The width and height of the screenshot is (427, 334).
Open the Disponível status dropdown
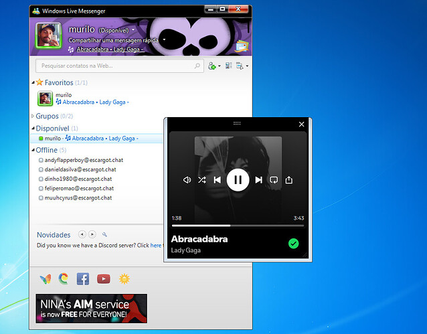point(133,29)
